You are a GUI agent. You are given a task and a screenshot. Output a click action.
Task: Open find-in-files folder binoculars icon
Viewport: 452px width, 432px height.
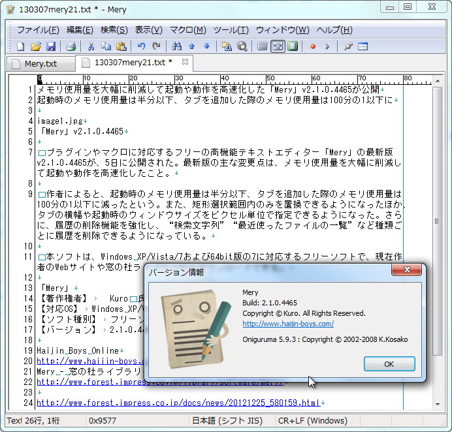point(227,46)
